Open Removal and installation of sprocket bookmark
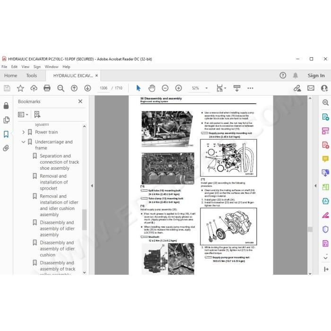Screen dimensions: 331x331 point(54,182)
